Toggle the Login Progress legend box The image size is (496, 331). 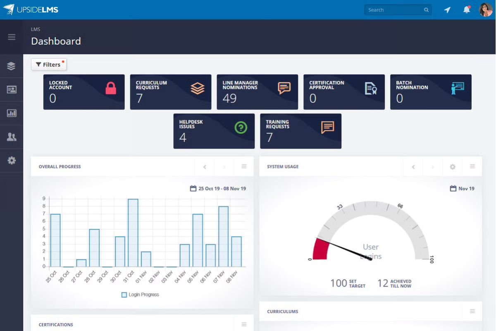point(124,295)
